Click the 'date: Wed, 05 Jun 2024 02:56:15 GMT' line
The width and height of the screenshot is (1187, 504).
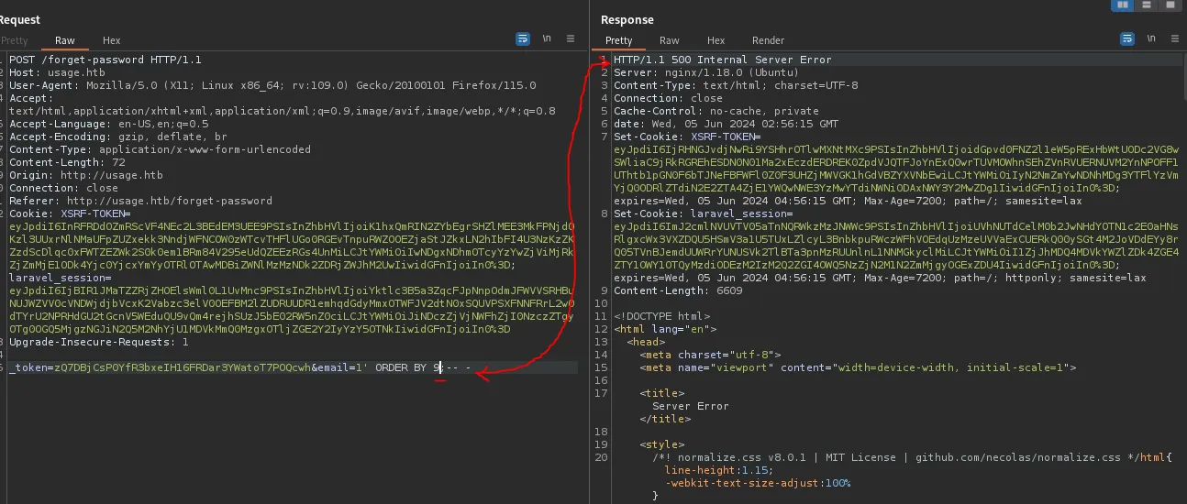pyautogui.click(x=726, y=124)
